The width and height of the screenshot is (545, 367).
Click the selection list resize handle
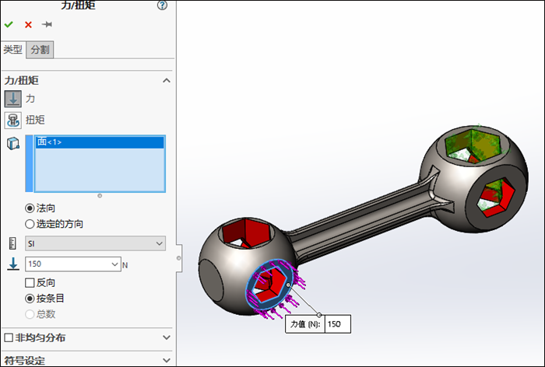coord(100,196)
